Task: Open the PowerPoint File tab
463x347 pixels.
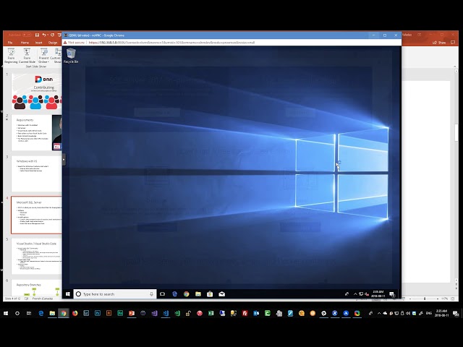Action: coord(10,43)
